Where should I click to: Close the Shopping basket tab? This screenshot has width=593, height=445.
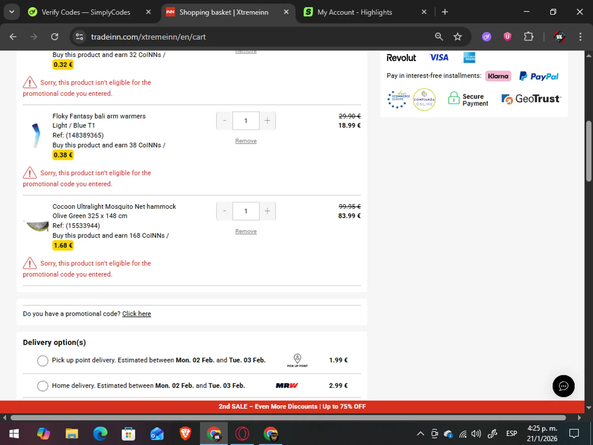(286, 12)
